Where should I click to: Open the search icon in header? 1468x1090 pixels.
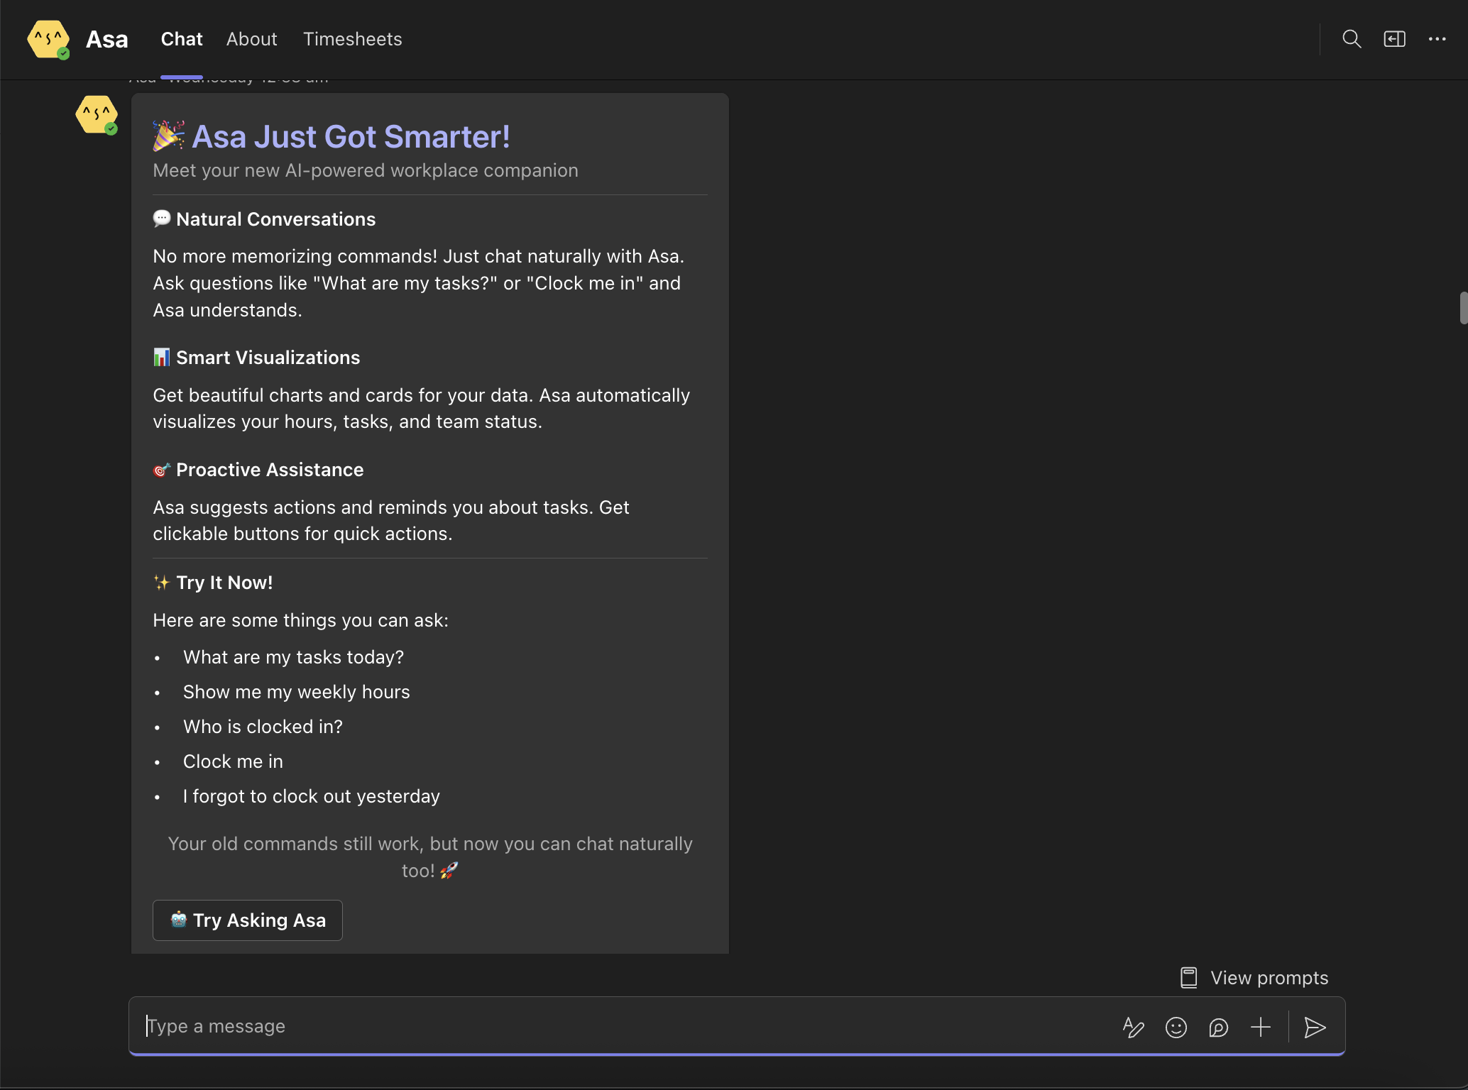tap(1352, 39)
